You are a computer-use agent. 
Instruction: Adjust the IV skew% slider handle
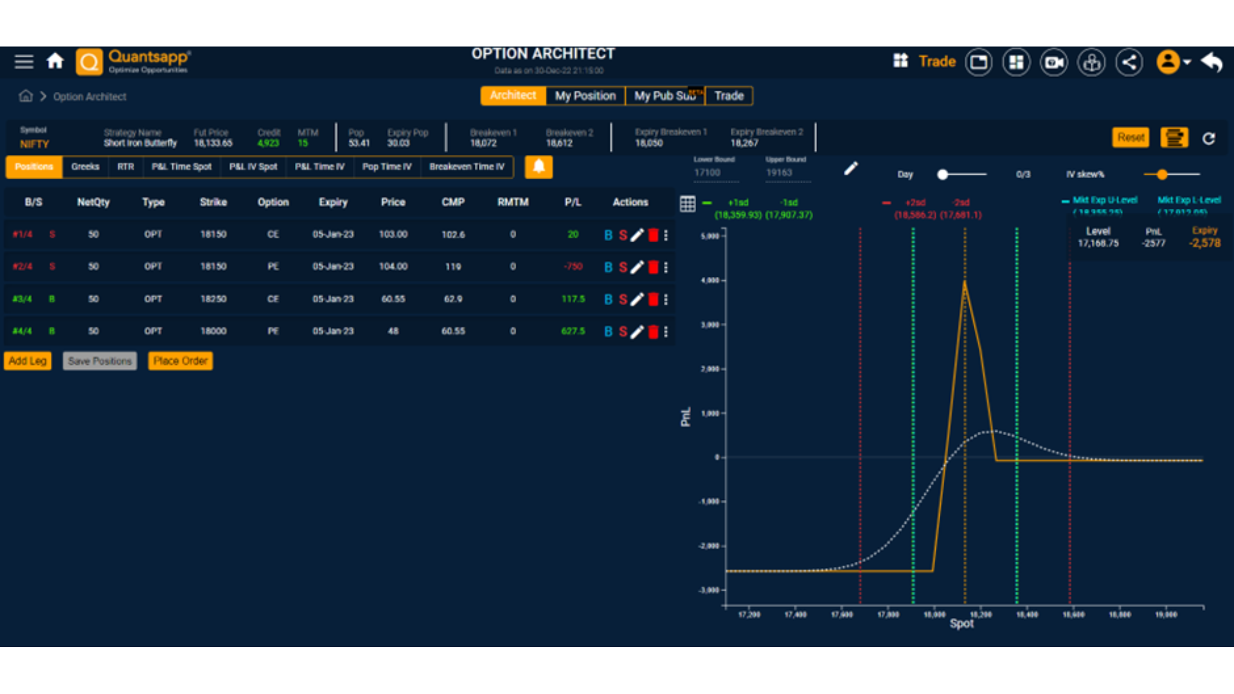(1161, 175)
